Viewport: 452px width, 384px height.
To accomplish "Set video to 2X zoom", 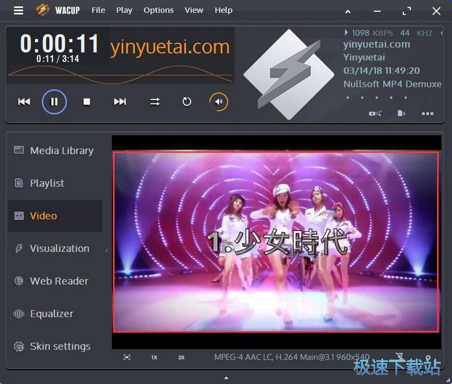I will [181, 357].
